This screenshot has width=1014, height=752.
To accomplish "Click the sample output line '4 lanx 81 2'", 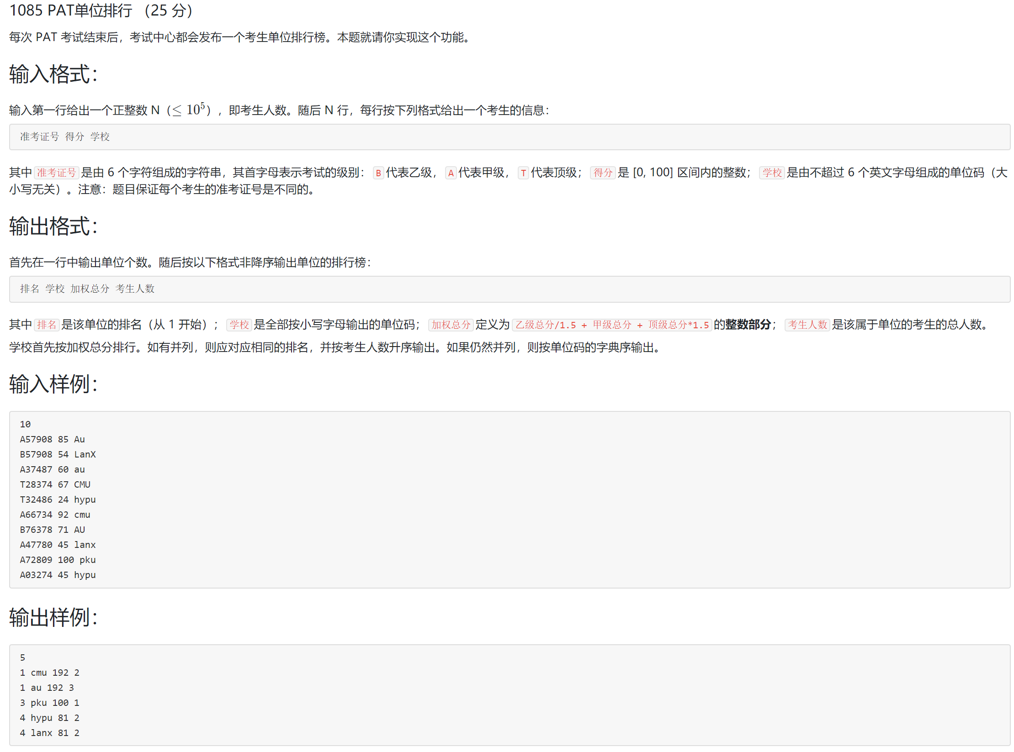I will (x=49, y=733).
